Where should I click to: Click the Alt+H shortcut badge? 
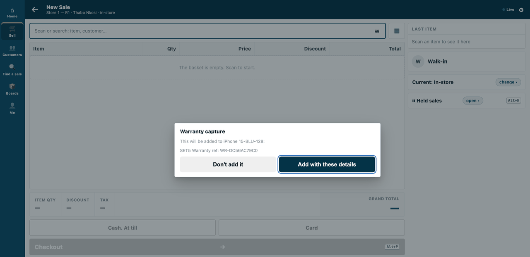tap(513, 100)
